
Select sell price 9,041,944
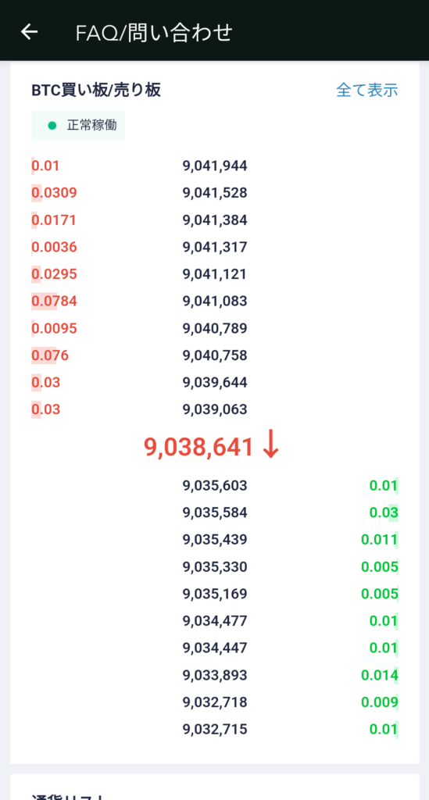pos(215,166)
